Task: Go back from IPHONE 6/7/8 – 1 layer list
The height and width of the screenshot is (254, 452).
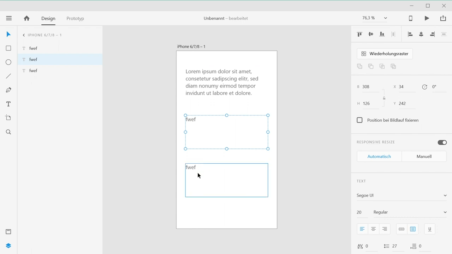Action: pyautogui.click(x=24, y=35)
